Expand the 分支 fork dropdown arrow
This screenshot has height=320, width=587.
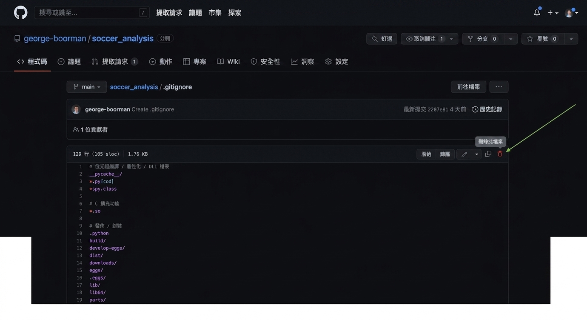coord(510,39)
